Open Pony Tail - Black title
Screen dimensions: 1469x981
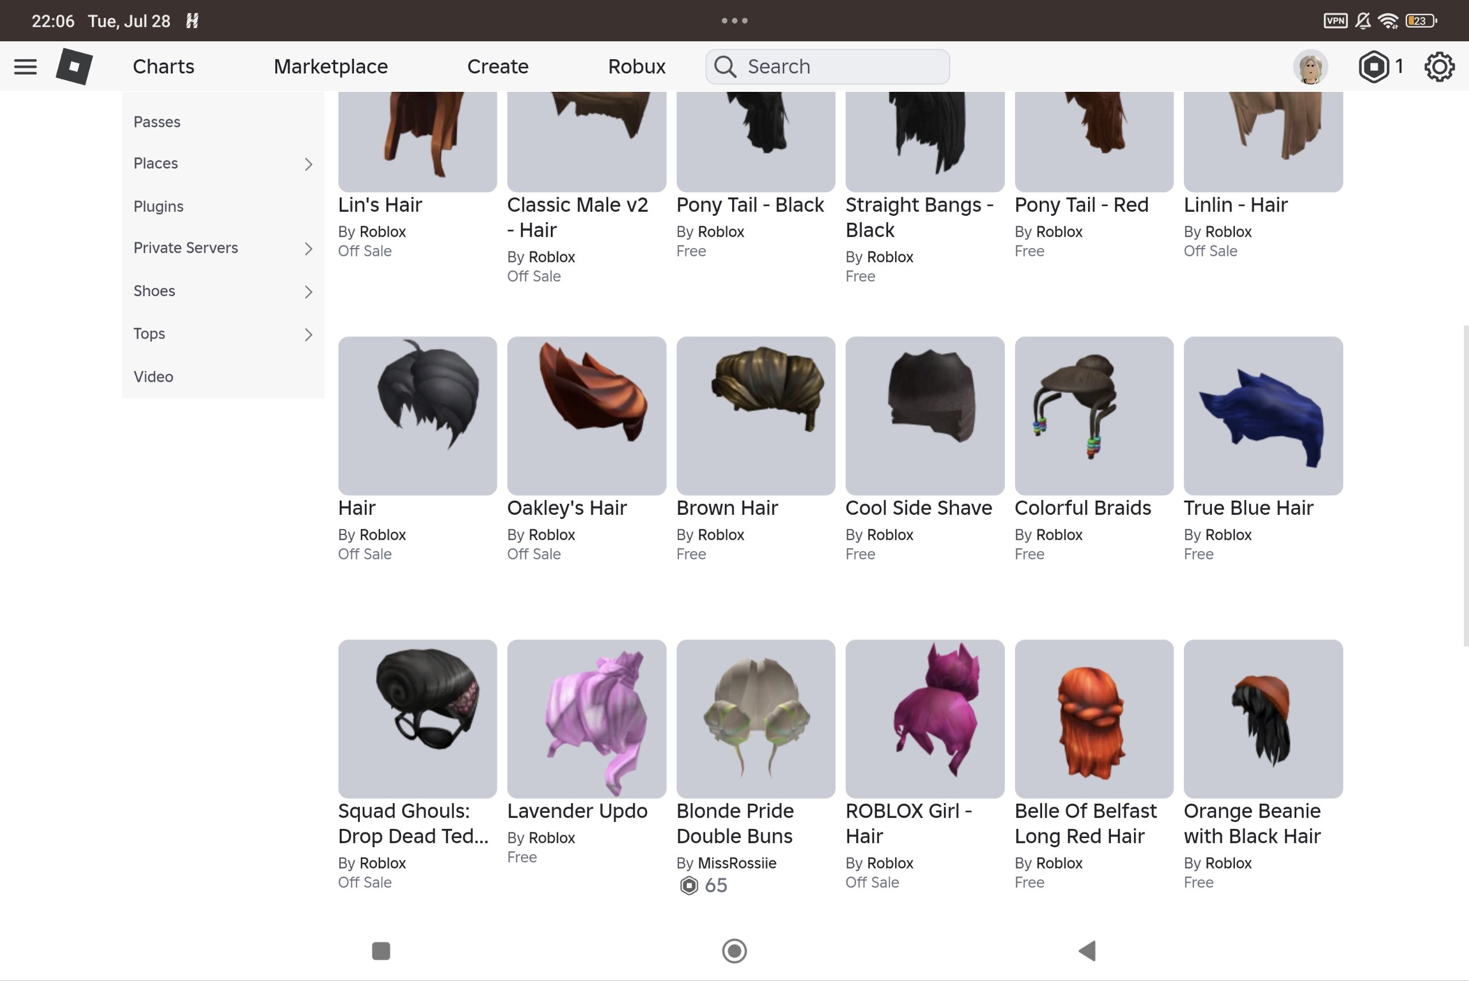click(751, 204)
